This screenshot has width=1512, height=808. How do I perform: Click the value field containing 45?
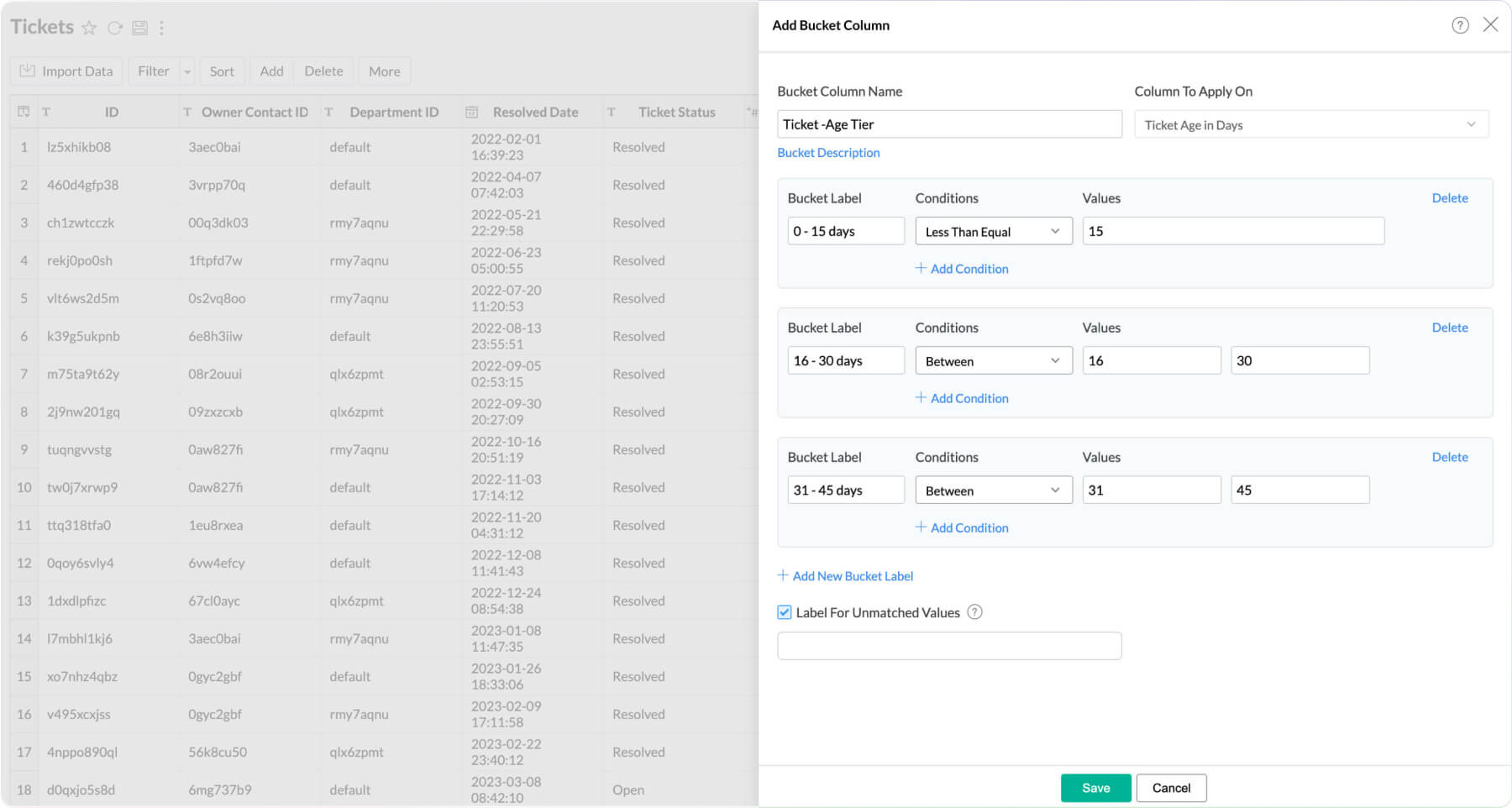click(1300, 490)
